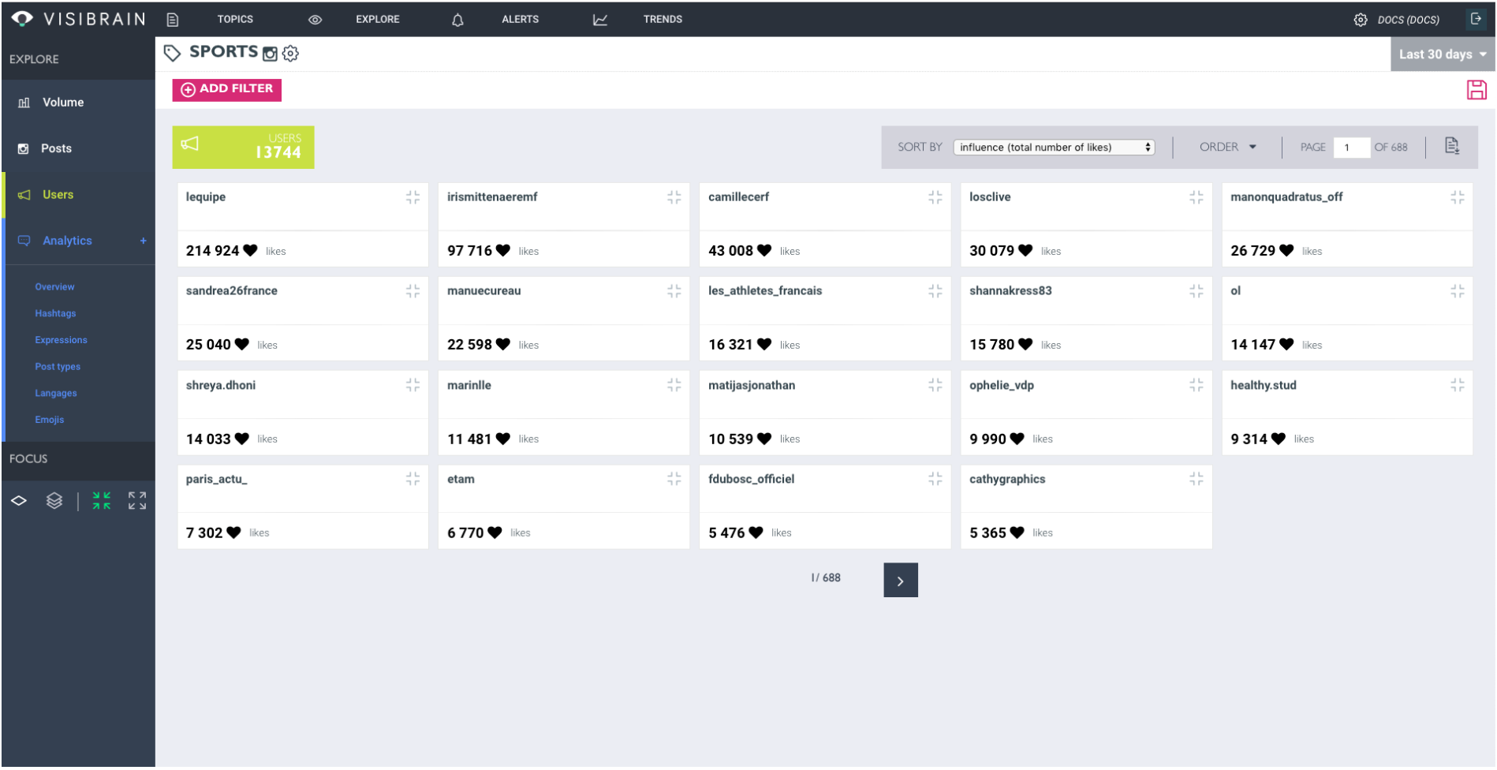This screenshot has width=1497, height=770.
Task: Expand the Order dropdown
Action: tap(1228, 148)
